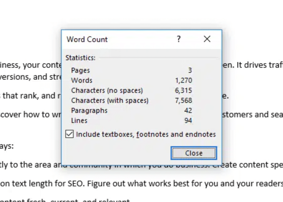Click the Close button to dismiss Word Count
Screen dimensions: 283x202
click(x=193, y=153)
